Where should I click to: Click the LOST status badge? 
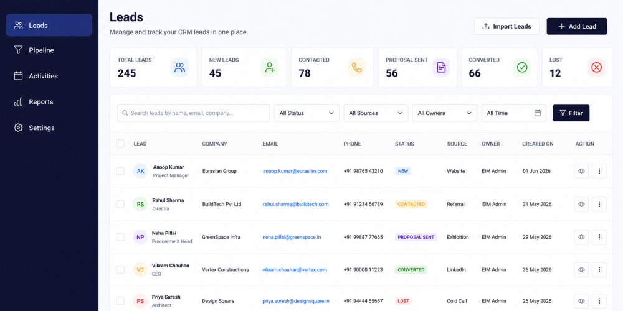pyautogui.click(x=403, y=301)
